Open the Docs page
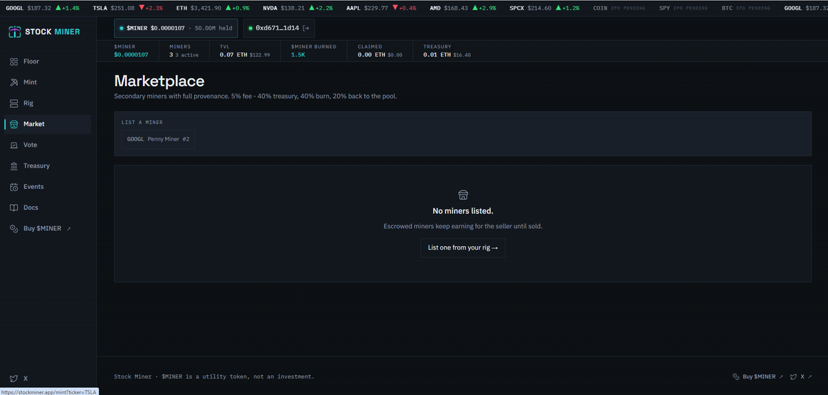The image size is (828, 395). pyautogui.click(x=48, y=207)
